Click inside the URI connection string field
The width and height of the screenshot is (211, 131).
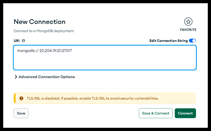click(105, 58)
